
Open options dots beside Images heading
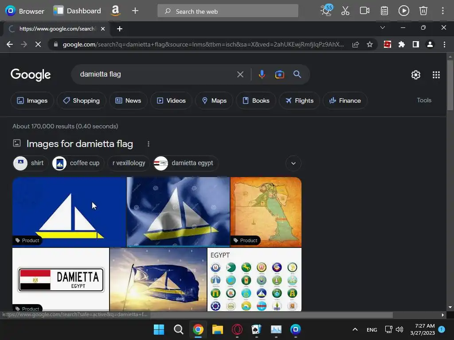149,144
